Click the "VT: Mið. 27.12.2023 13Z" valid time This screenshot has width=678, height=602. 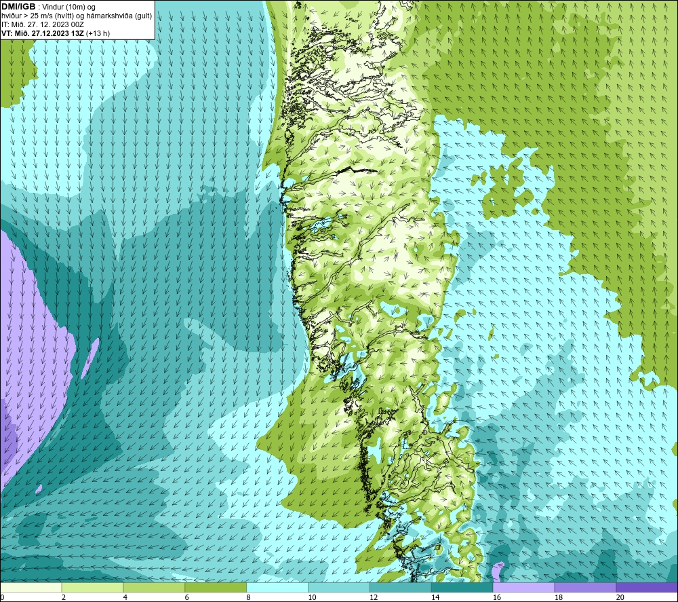pos(43,33)
